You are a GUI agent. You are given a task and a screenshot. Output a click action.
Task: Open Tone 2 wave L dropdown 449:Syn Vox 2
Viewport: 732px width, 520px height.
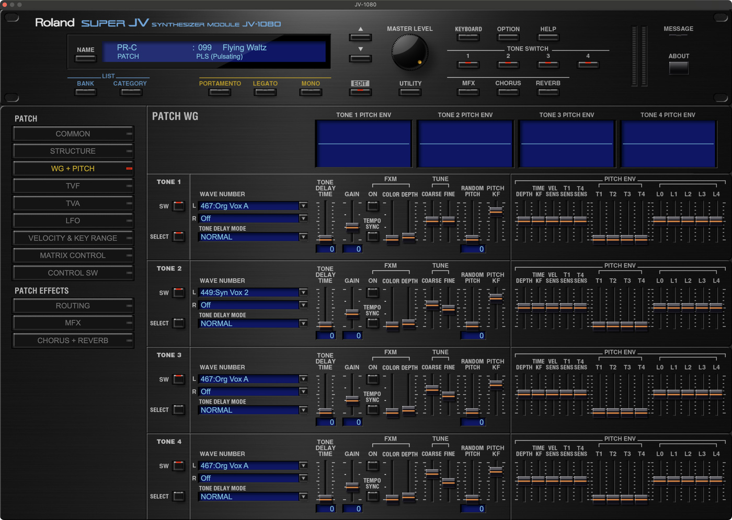click(253, 292)
